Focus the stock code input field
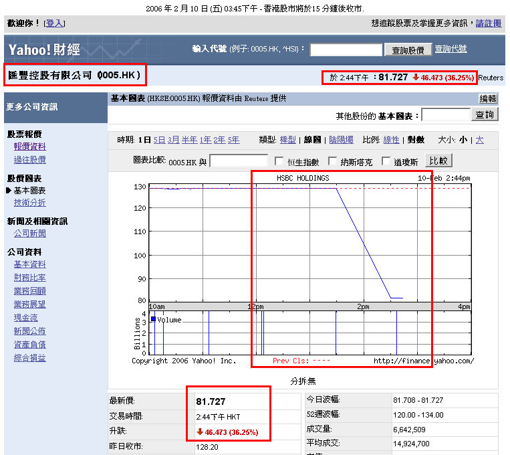This screenshot has width=510, height=455. pos(346,50)
